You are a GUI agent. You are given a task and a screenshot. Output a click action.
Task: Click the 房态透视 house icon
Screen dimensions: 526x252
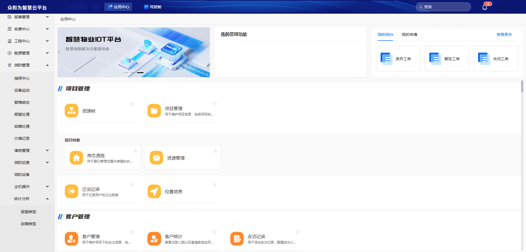click(76, 158)
